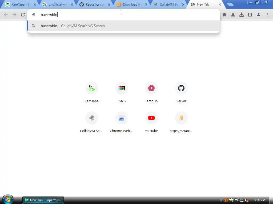Click the browser forward arrow

(14, 15)
